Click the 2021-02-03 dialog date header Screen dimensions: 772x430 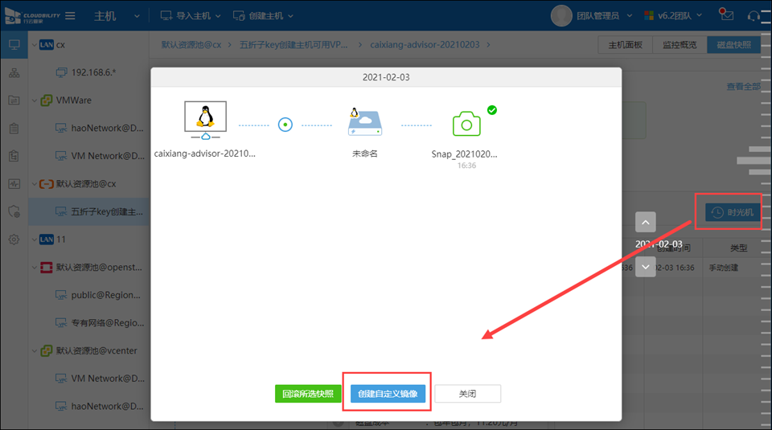coord(386,77)
